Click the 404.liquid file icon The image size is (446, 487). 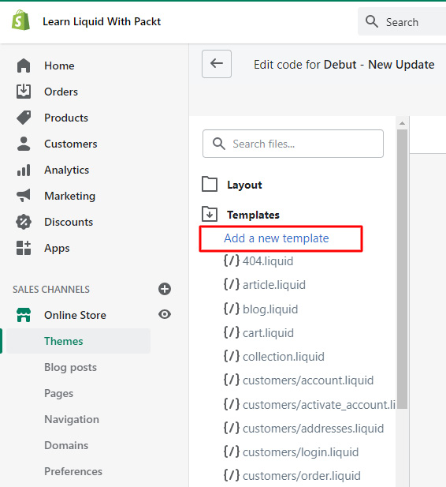pos(232,260)
